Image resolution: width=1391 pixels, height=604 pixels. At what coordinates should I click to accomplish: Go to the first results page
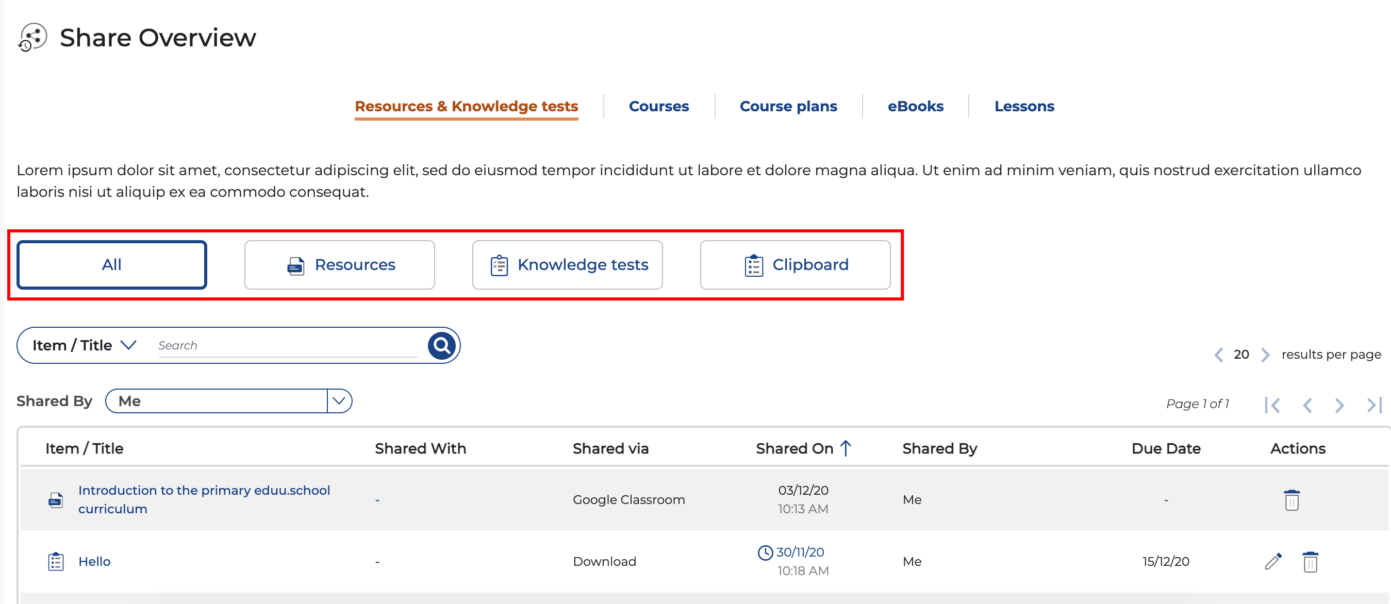click(1272, 405)
